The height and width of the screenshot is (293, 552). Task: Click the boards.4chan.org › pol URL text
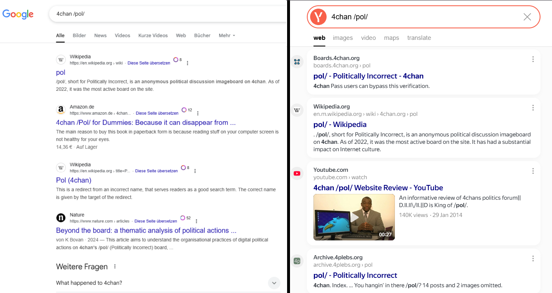pyautogui.click(x=342, y=65)
